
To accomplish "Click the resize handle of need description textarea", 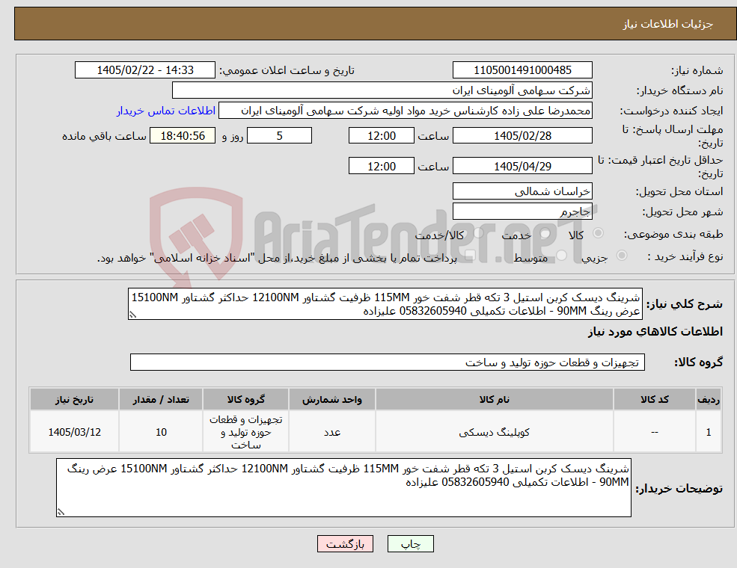I will pos(132,315).
